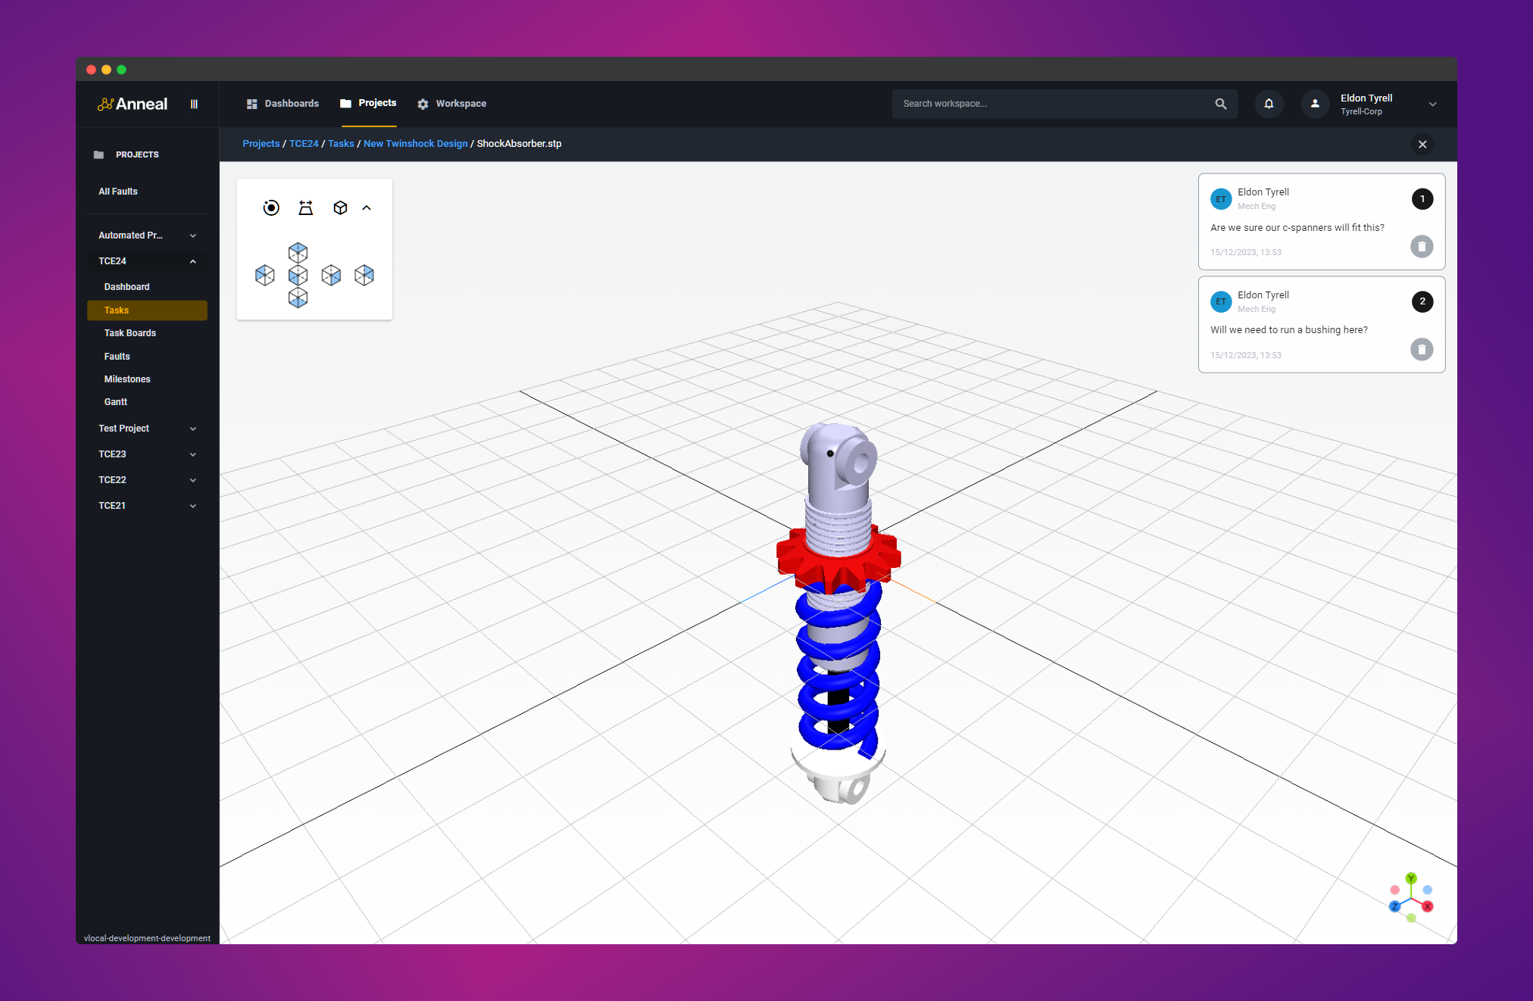
Task: Open the notifications bell
Action: click(x=1269, y=104)
